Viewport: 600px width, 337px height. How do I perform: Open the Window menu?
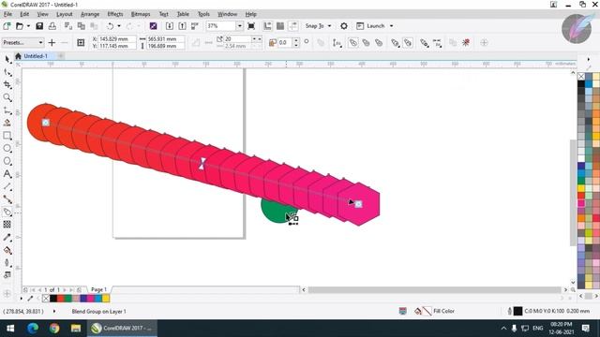(x=227, y=14)
